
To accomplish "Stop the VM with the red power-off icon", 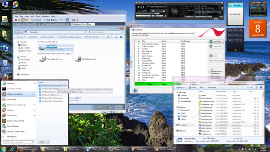I will 16,20.
